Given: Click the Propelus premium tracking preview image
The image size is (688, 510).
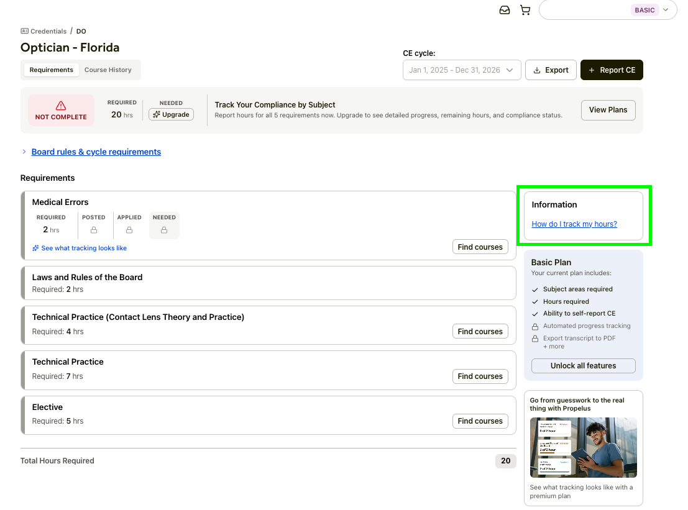Looking at the screenshot, I should pos(583,447).
